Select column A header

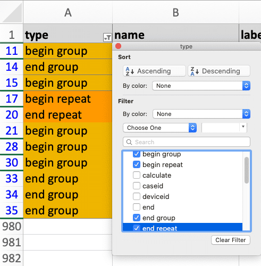click(x=68, y=12)
